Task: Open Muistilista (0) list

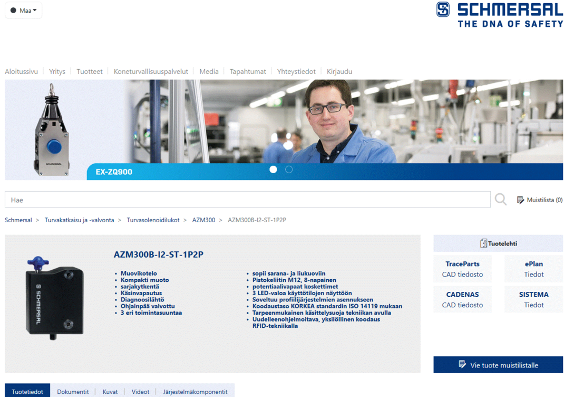Action: point(540,200)
